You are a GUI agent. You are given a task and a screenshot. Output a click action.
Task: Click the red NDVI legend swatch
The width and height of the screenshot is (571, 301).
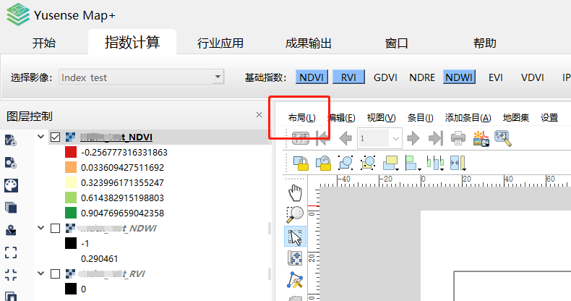[x=71, y=153]
